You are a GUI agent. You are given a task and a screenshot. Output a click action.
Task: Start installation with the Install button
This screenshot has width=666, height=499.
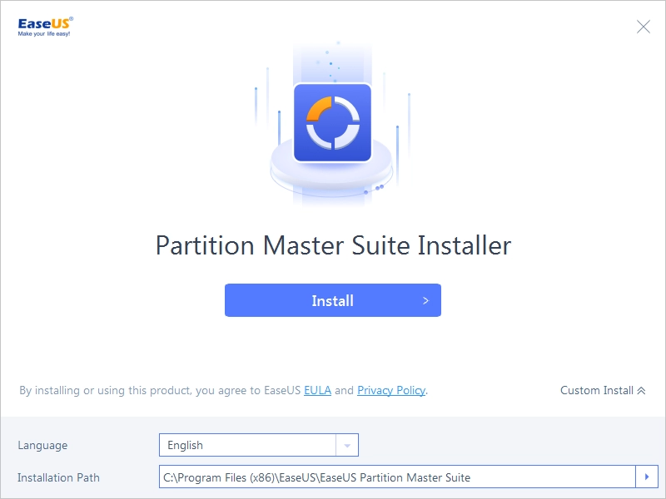(332, 300)
